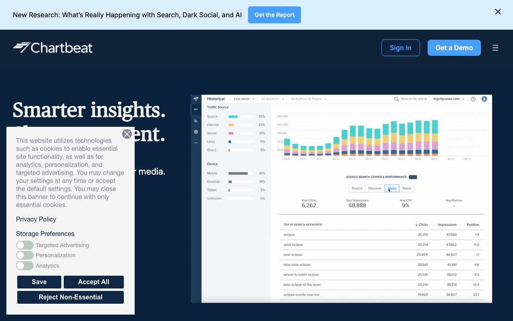Click the Impressions column header
513x321 pixels.
click(447, 225)
